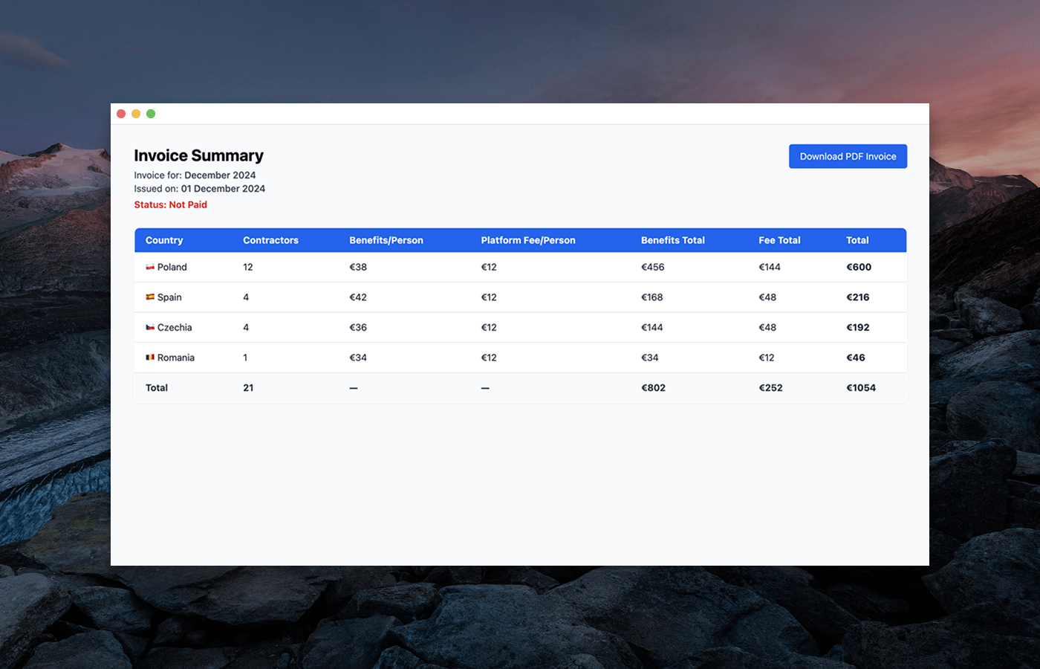Click the Romania flag icon

[150, 358]
